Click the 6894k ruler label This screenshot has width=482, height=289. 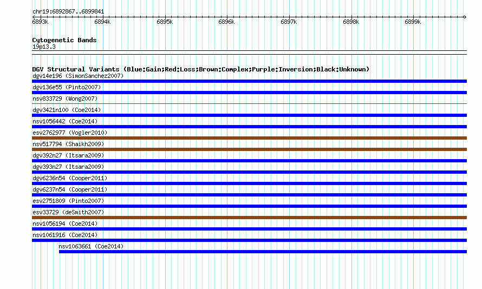tap(102, 22)
